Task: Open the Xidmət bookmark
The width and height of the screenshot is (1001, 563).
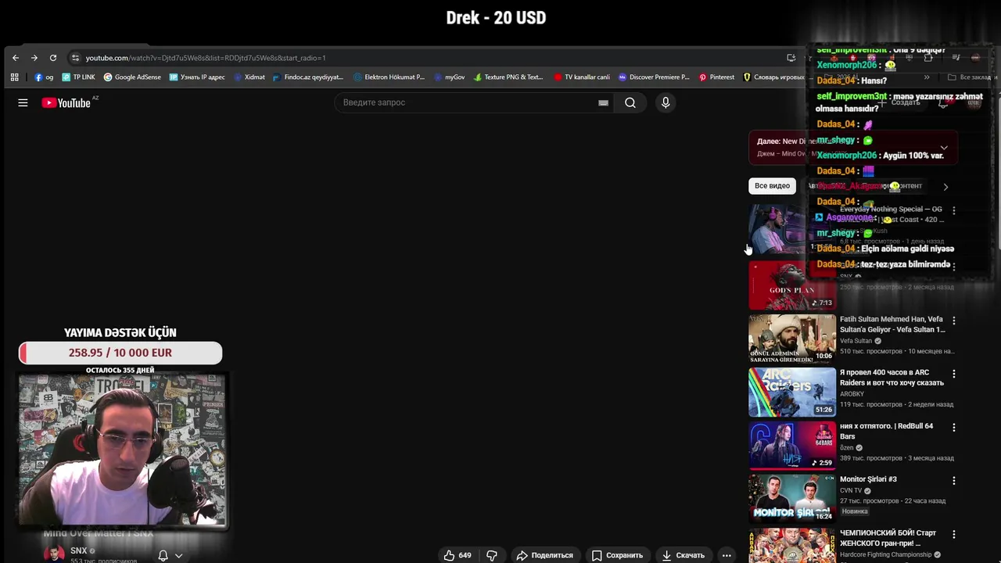Action: (249, 77)
